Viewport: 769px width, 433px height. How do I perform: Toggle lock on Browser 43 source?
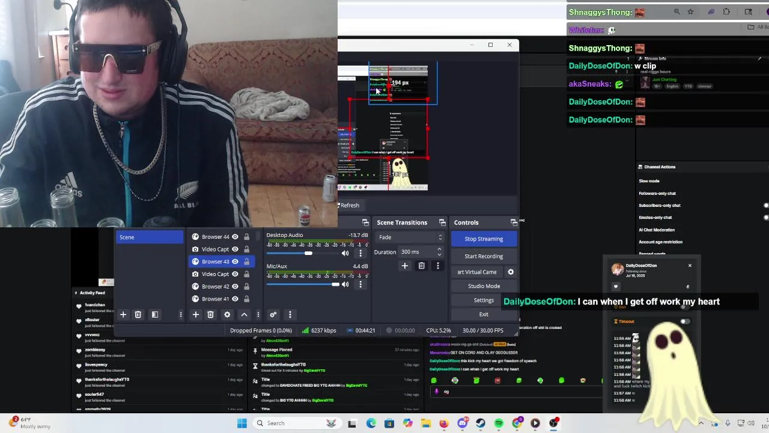point(246,262)
